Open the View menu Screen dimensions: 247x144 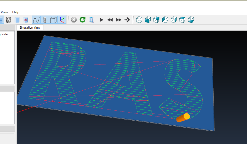point(4,12)
